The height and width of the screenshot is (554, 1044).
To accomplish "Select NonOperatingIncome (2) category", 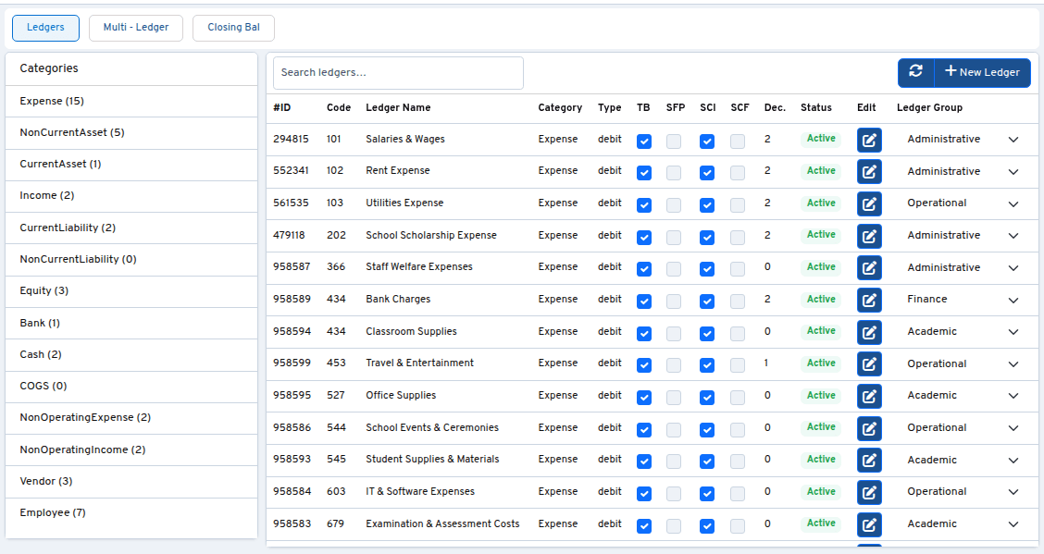I will [x=131, y=449].
